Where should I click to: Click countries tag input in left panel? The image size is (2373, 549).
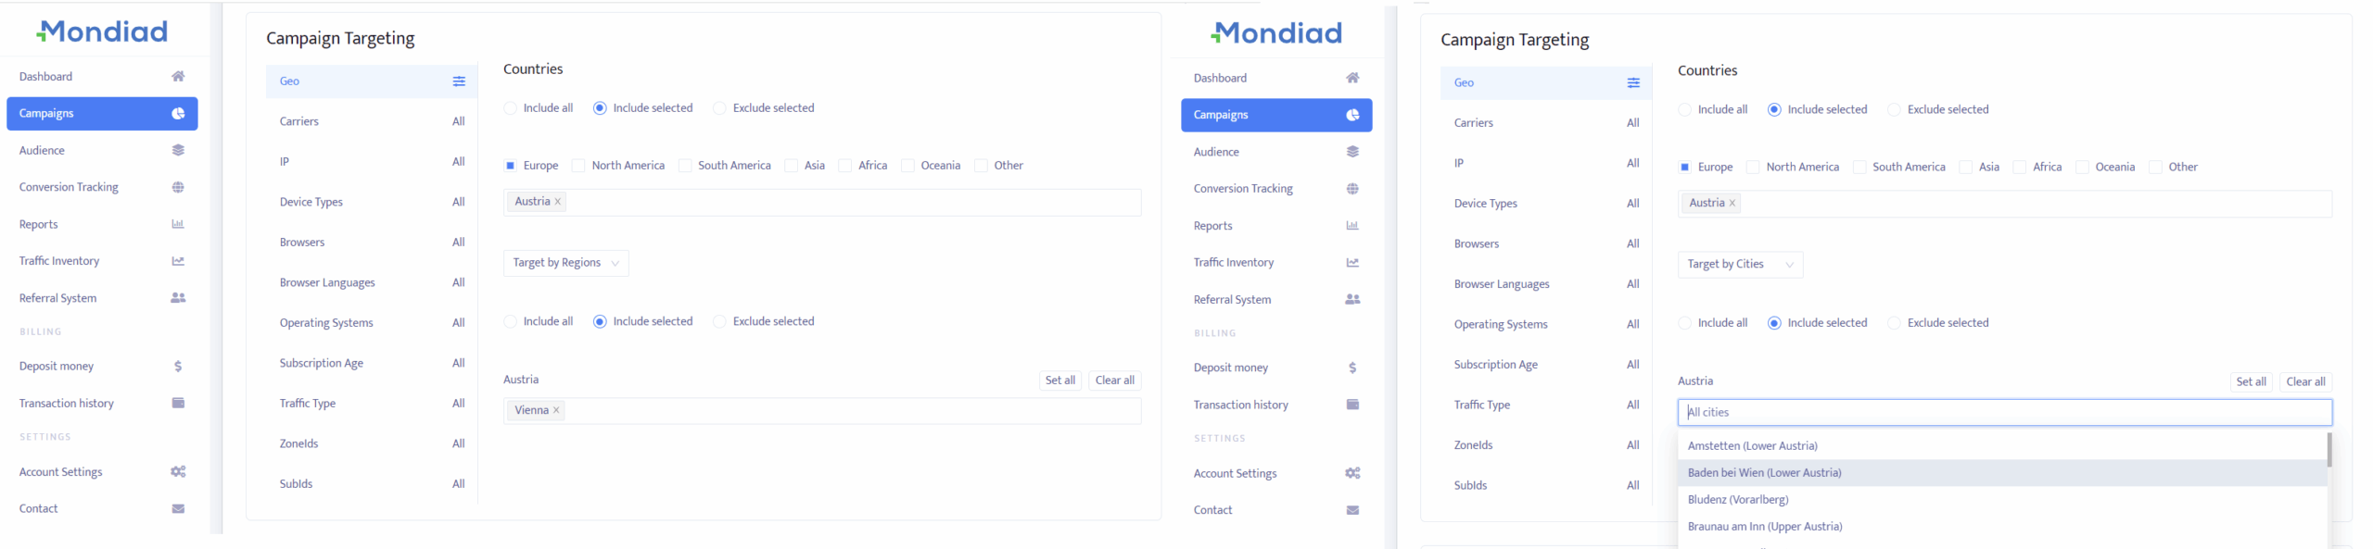click(822, 203)
